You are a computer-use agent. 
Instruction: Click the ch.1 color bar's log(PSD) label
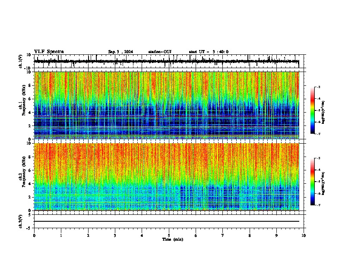point(323,113)
